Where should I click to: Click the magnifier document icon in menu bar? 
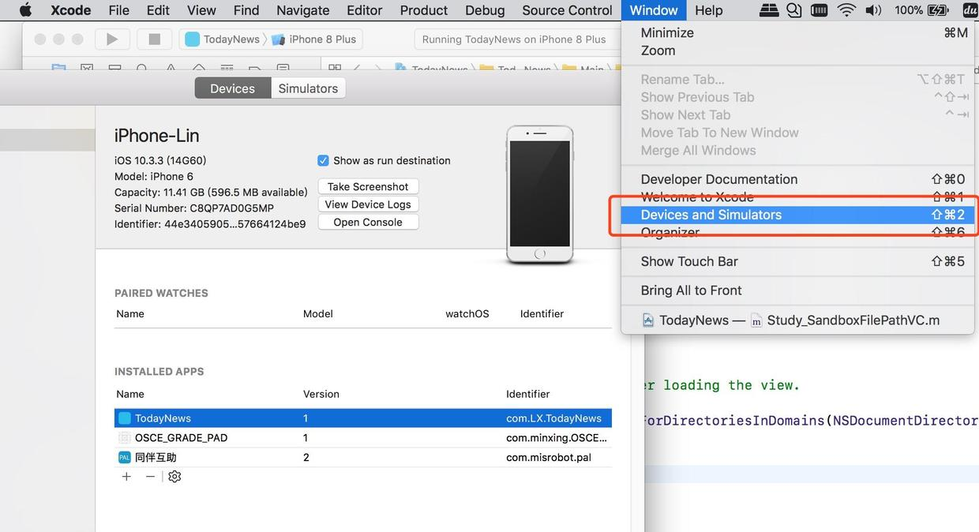[794, 10]
